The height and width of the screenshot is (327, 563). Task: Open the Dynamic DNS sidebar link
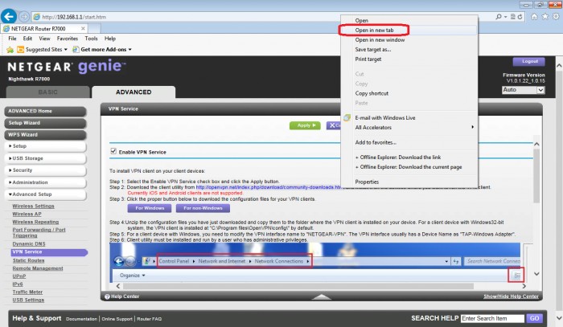[29, 243]
